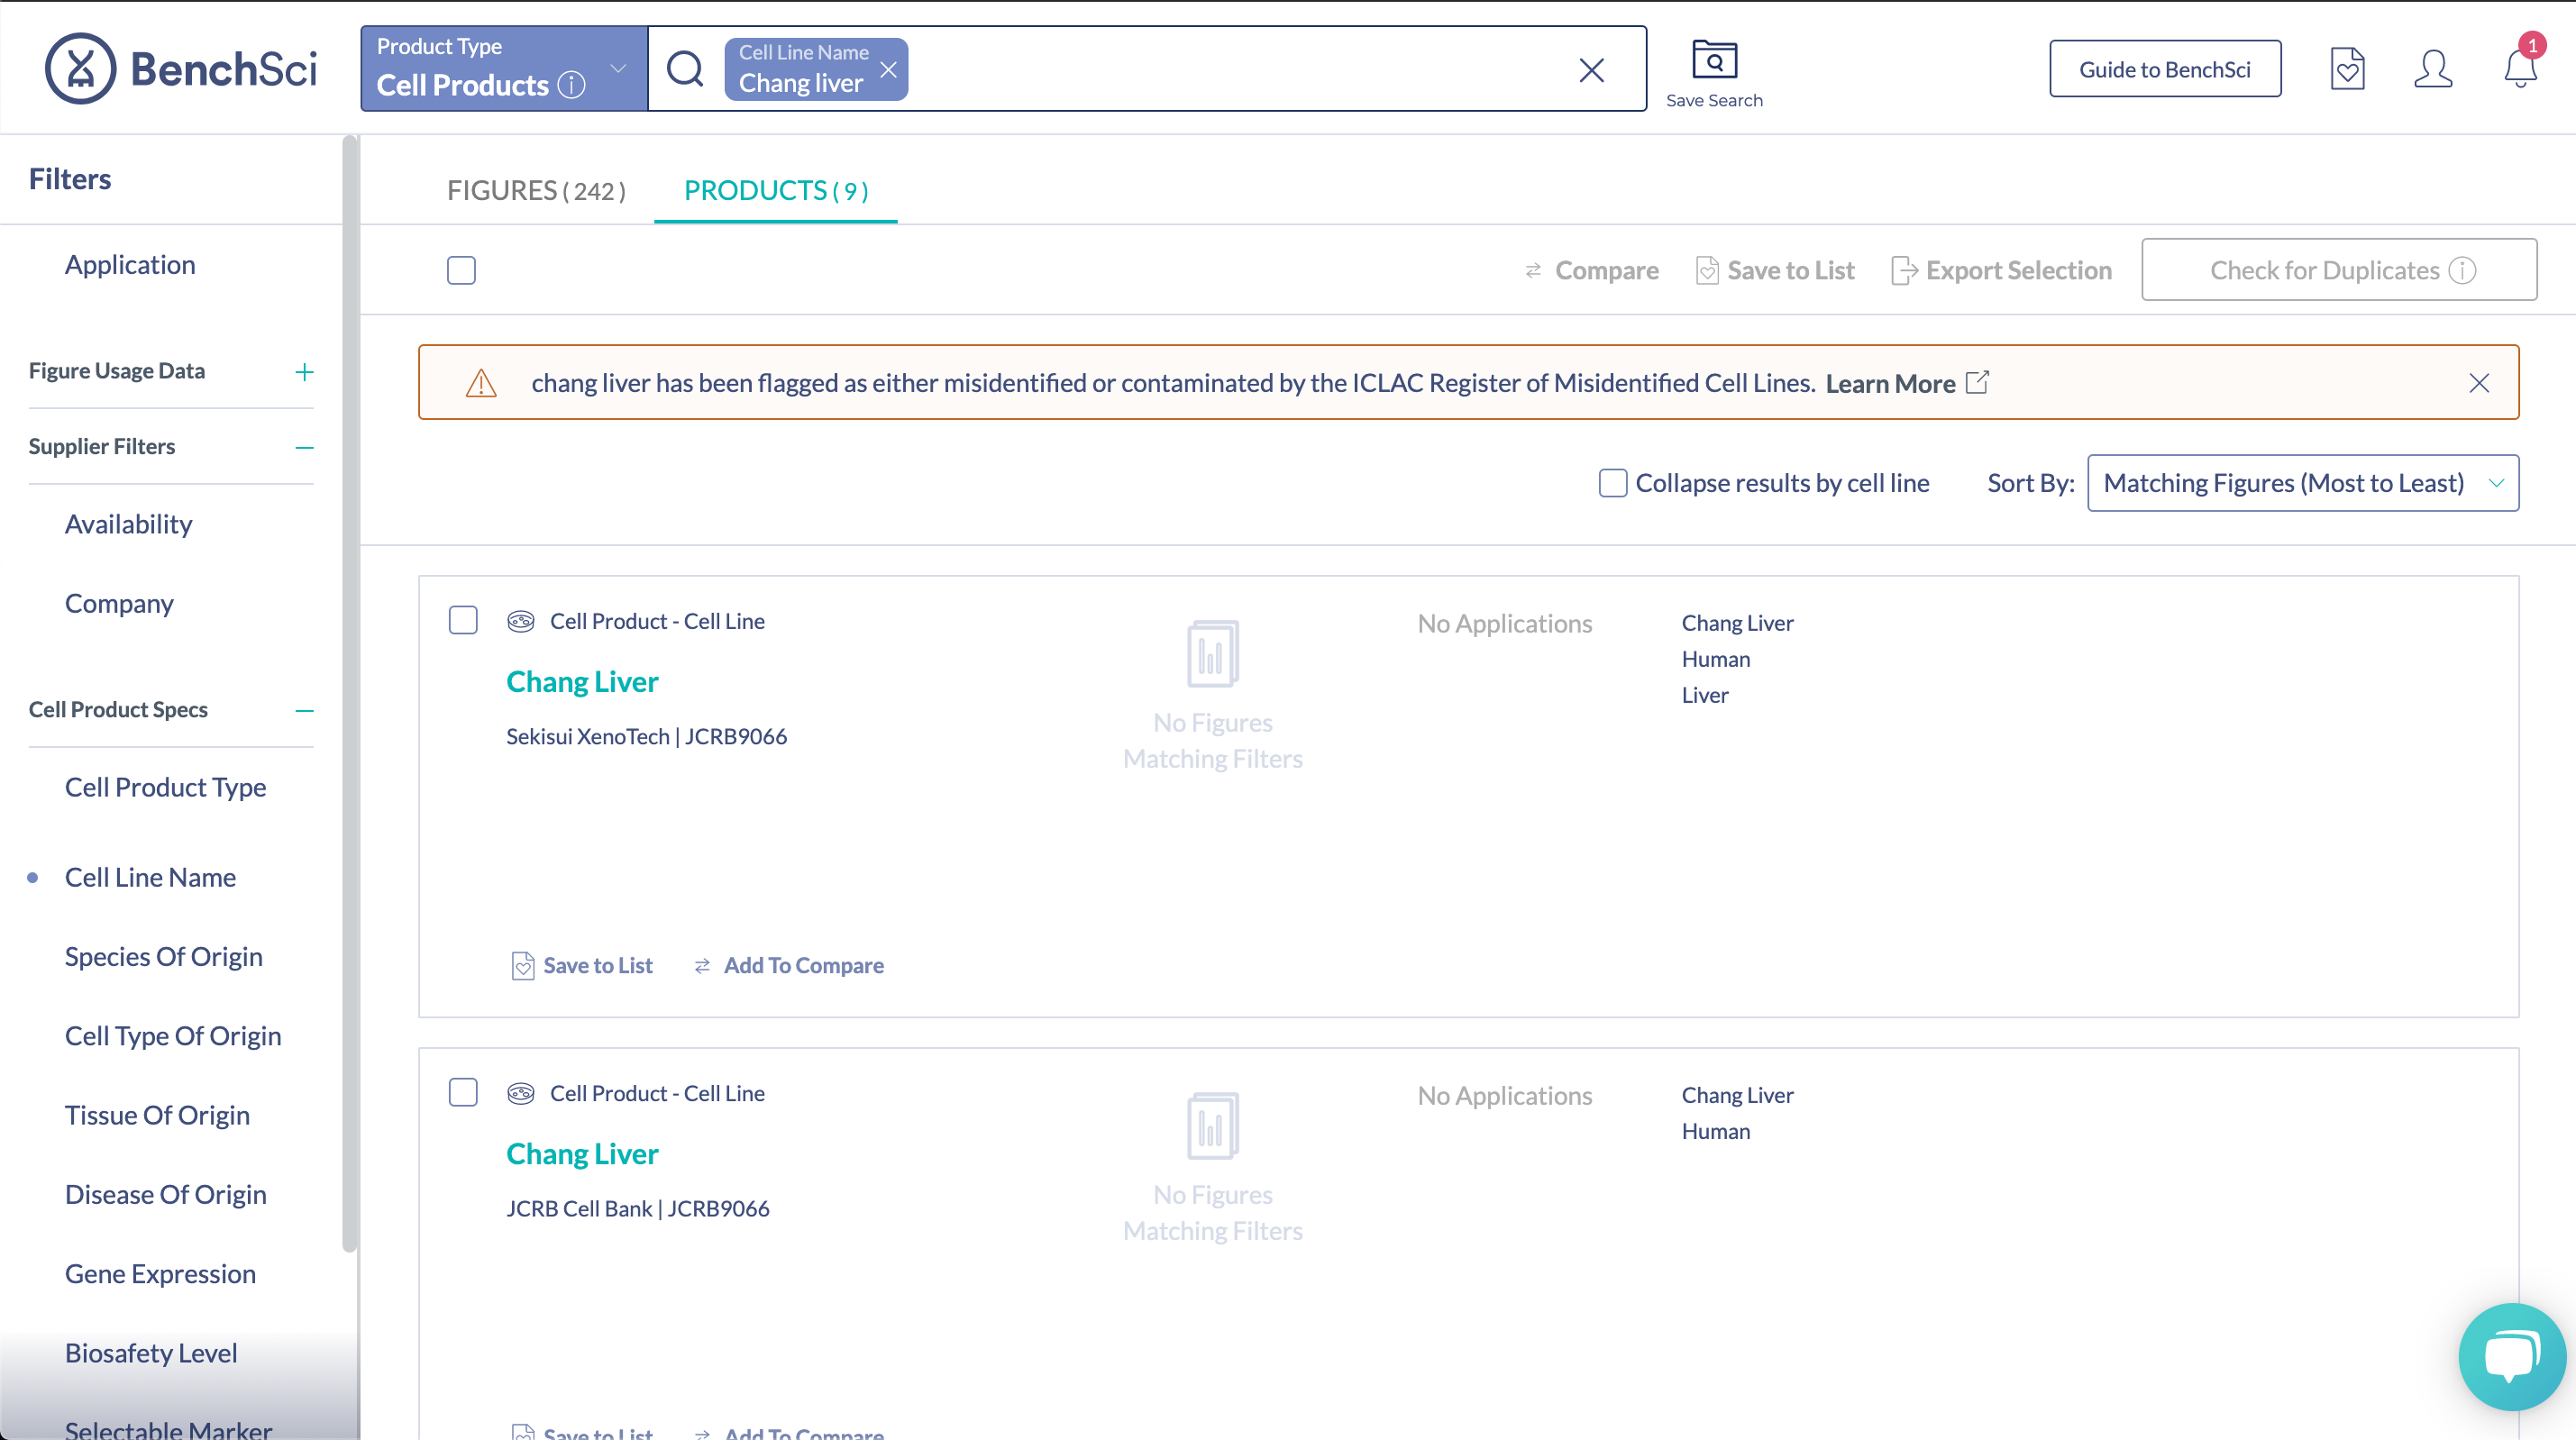Select the Sekisui XenoTech Chang Liver checkbox
The width and height of the screenshot is (2576, 1440).
coord(463,620)
